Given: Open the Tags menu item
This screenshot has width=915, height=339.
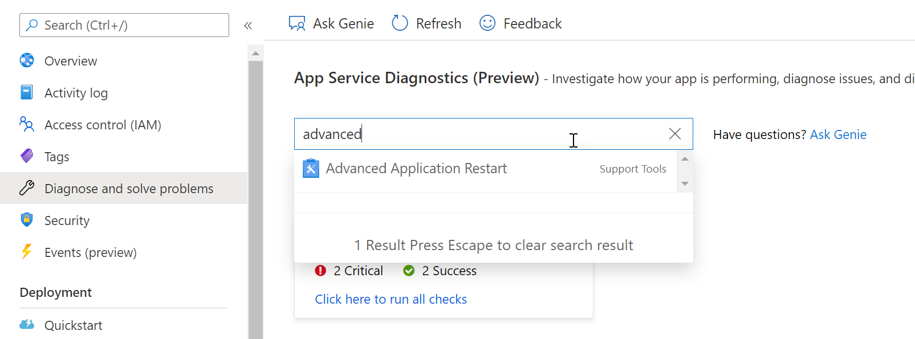Looking at the screenshot, I should tap(124, 156).
